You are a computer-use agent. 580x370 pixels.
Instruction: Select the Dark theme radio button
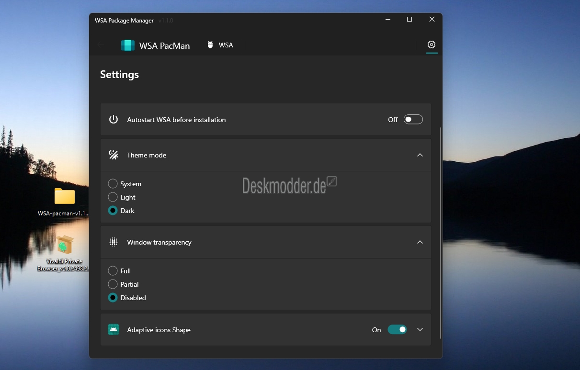point(113,210)
